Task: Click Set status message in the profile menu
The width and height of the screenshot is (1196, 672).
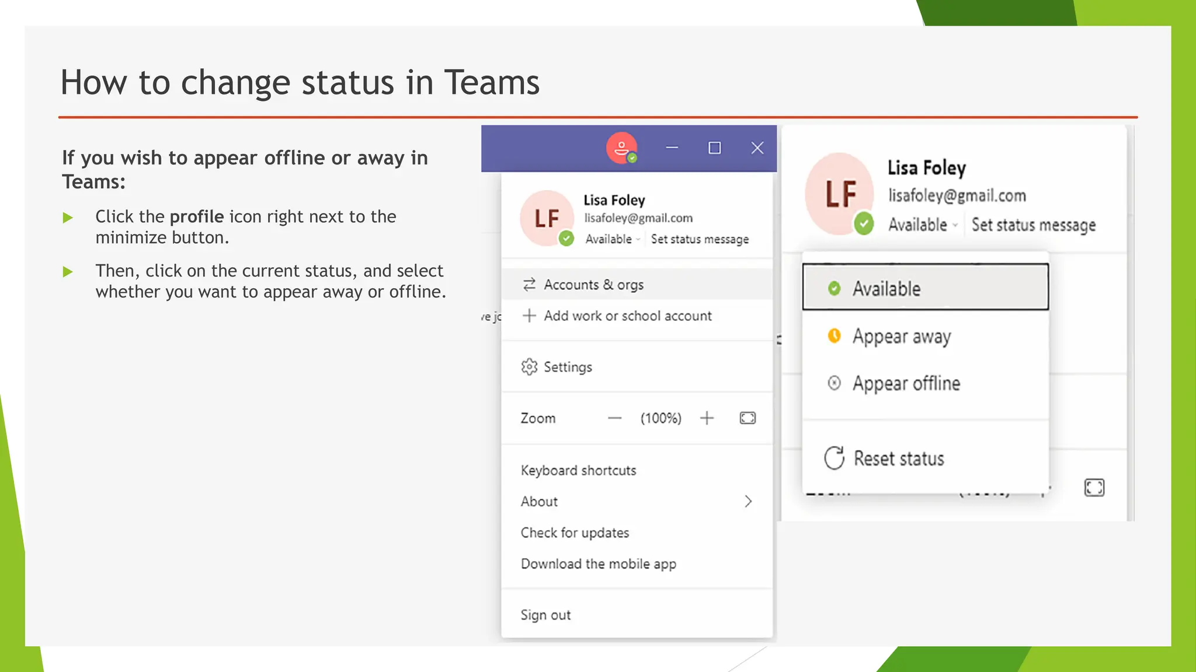Action: tap(700, 239)
